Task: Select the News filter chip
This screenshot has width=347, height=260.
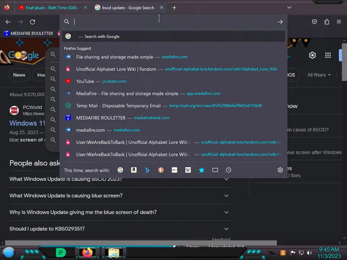Action: 19,75
